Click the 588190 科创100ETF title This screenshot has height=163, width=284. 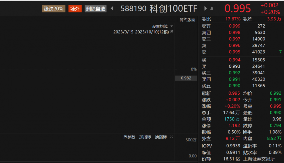point(159,9)
